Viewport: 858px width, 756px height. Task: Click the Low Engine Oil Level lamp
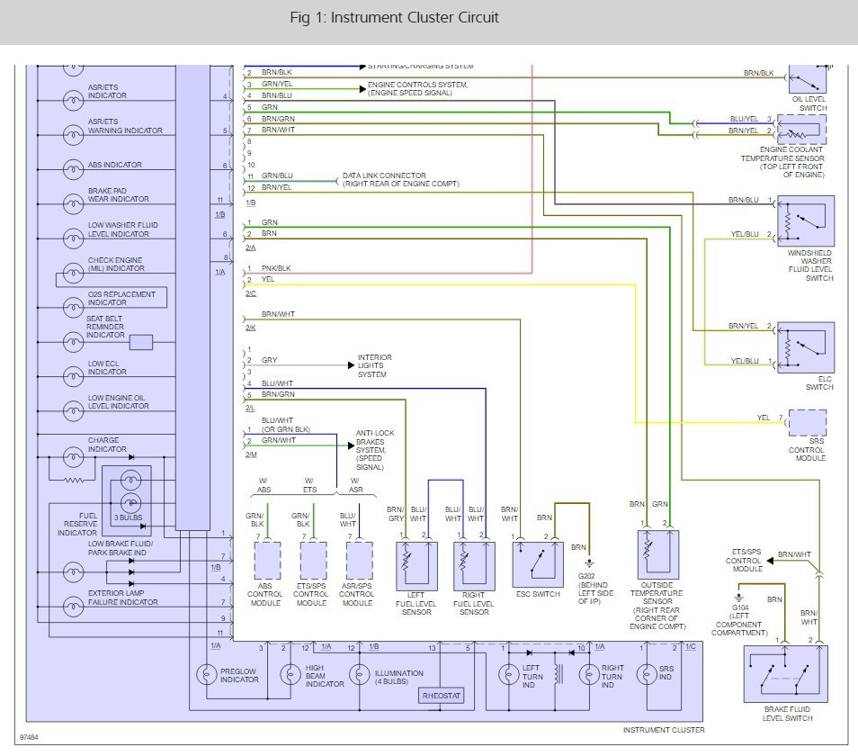point(74,410)
